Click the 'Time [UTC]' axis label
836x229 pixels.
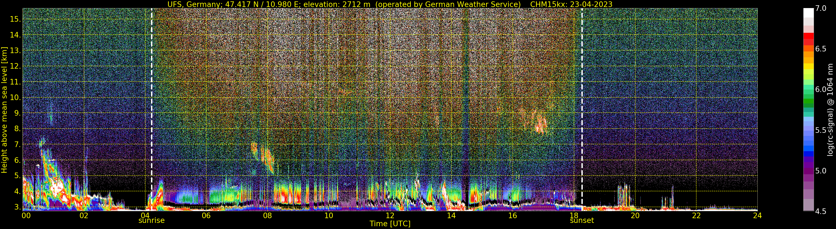click(390, 224)
